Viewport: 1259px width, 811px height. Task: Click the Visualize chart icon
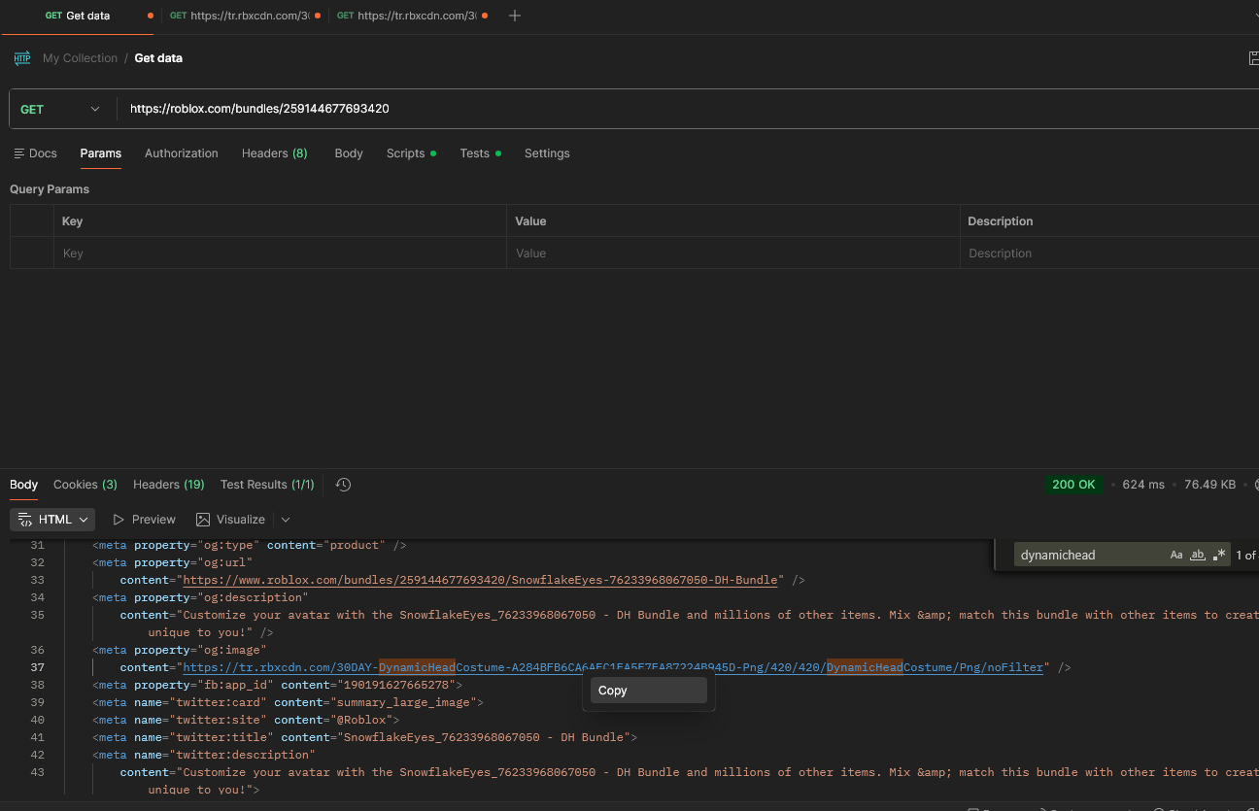click(203, 520)
